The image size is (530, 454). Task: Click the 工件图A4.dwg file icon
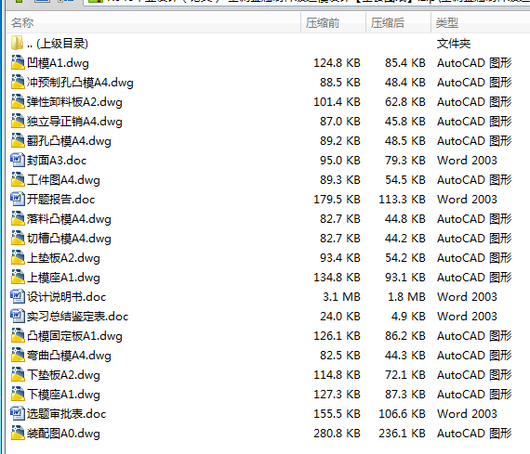coord(18,180)
